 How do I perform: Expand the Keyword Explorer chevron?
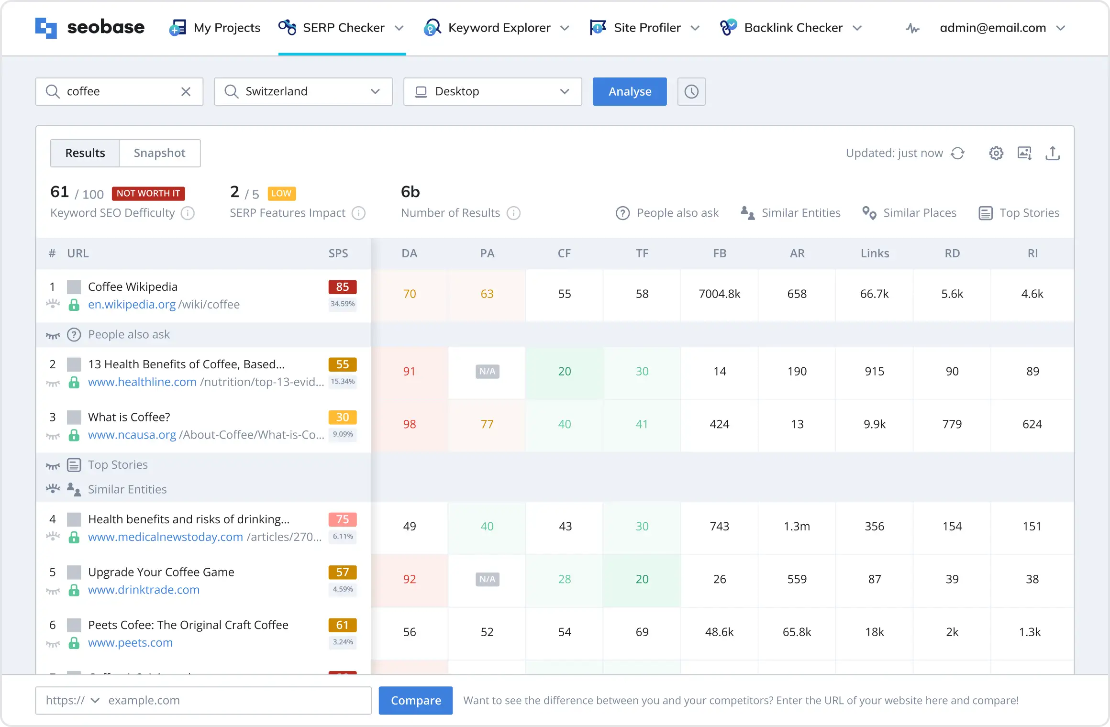tap(565, 28)
